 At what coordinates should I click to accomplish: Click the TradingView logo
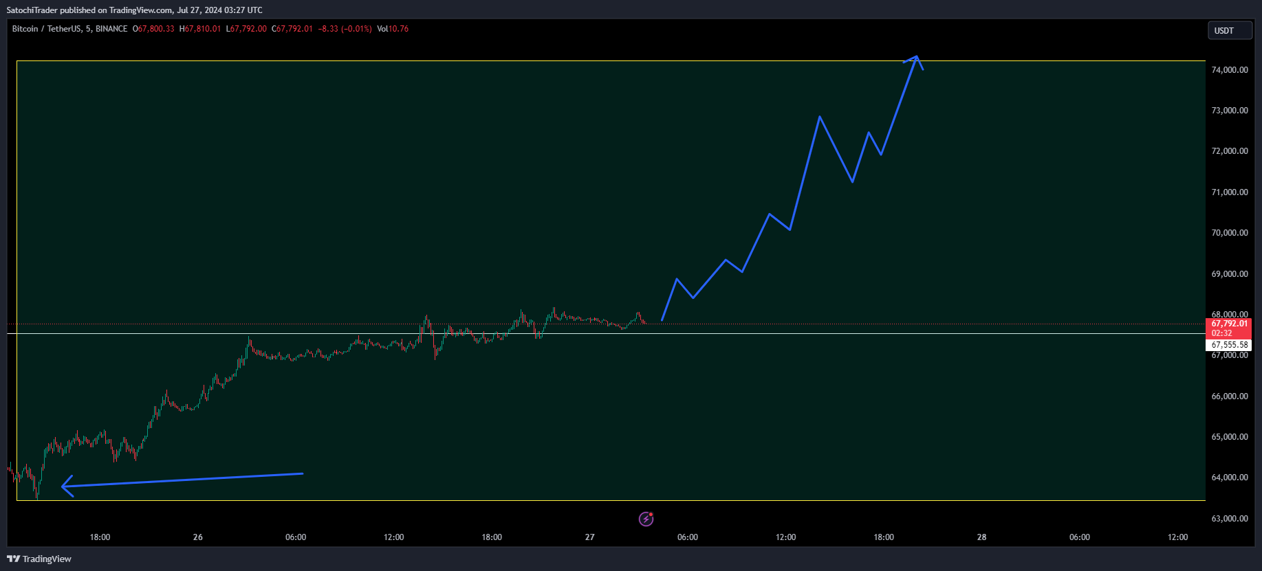[39, 559]
